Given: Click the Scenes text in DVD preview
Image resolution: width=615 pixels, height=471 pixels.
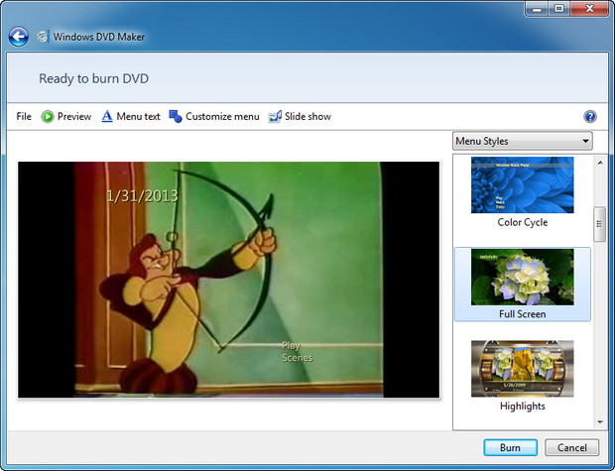Looking at the screenshot, I should click(298, 358).
